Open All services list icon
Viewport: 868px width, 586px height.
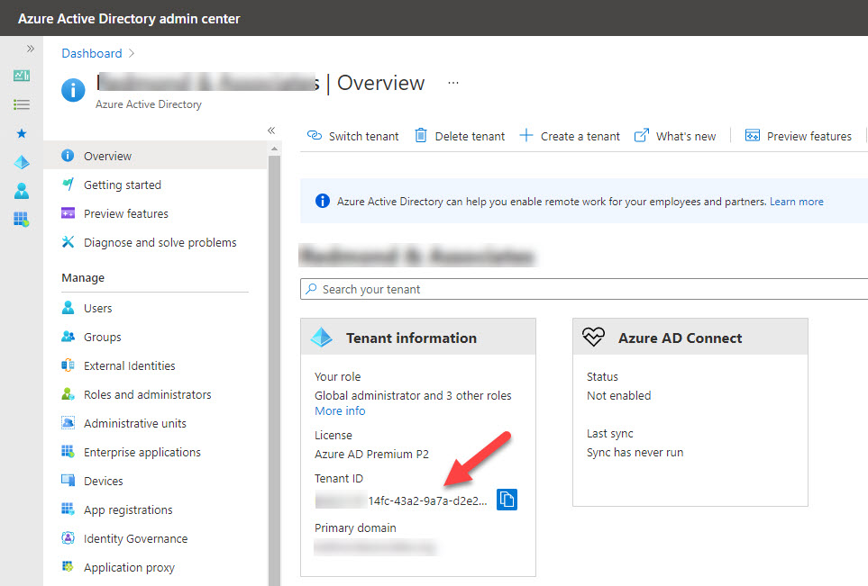point(22,104)
